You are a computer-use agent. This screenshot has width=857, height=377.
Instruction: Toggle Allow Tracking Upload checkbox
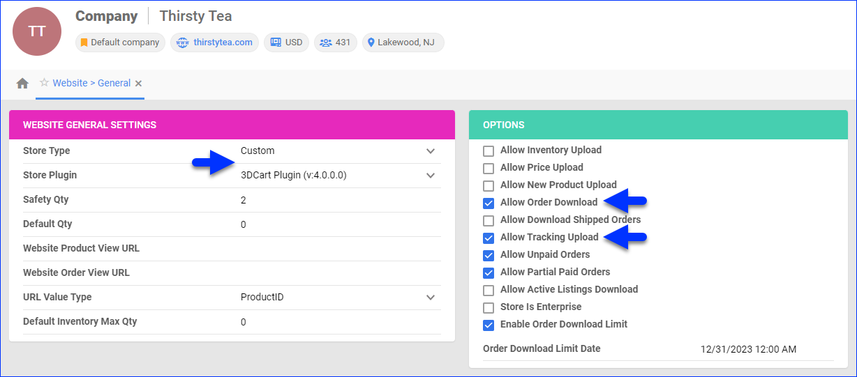pos(489,238)
